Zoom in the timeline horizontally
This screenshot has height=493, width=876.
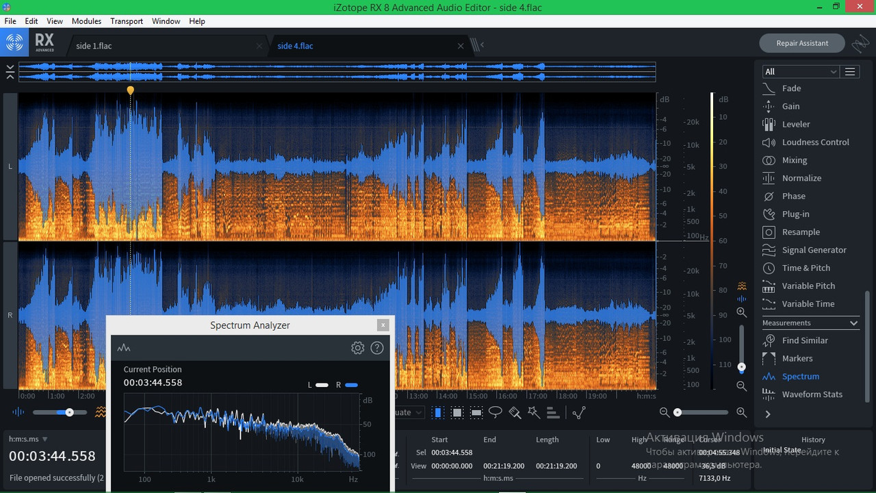tap(741, 412)
